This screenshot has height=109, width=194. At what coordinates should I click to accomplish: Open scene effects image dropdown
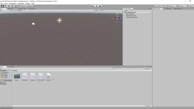21,11
